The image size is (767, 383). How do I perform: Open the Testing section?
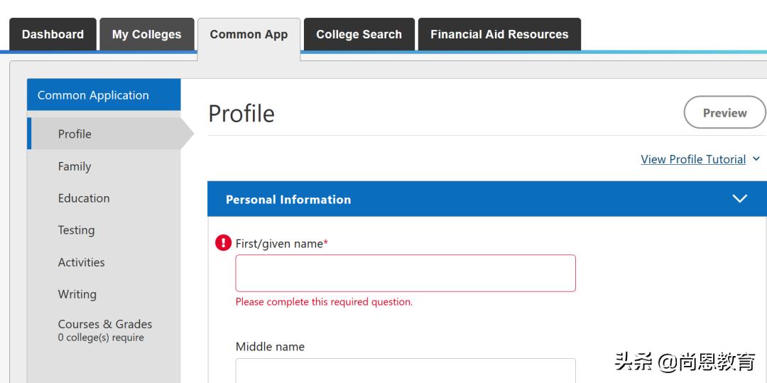tap(76, 230)
